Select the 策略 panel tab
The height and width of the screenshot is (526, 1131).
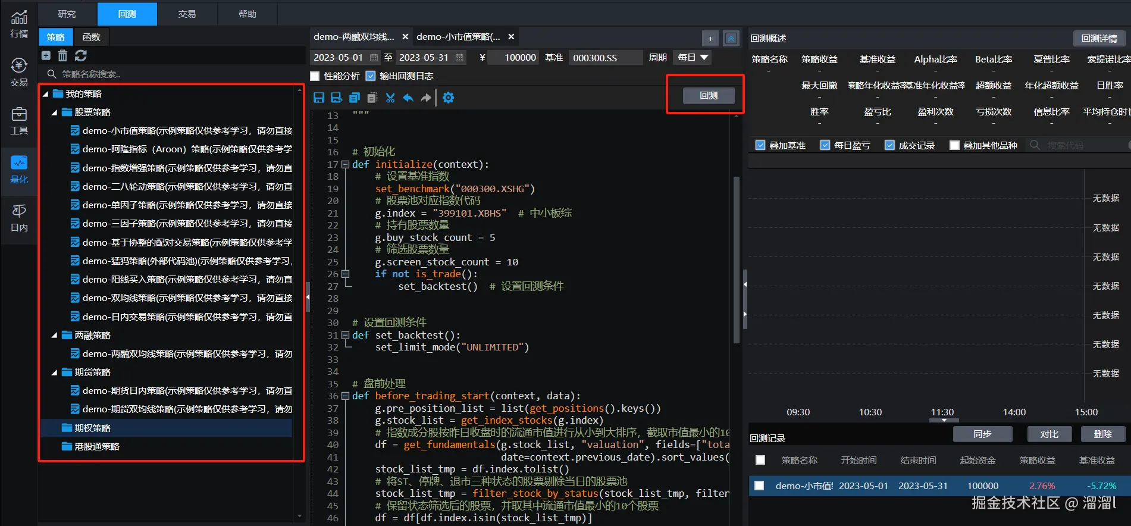pyautogui.click(x=56, y=37)
